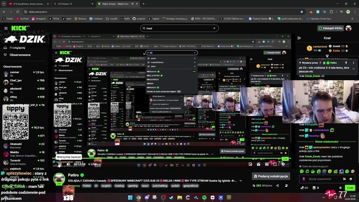Viewport: 359px width, 202px height.
Task: Select the 'gaming' stream tag
Action: tap(133, 186)
